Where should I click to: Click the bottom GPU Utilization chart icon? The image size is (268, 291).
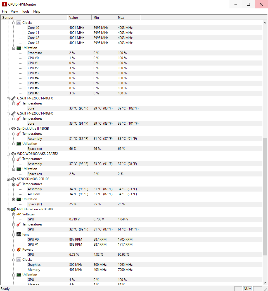coord(19,275)
